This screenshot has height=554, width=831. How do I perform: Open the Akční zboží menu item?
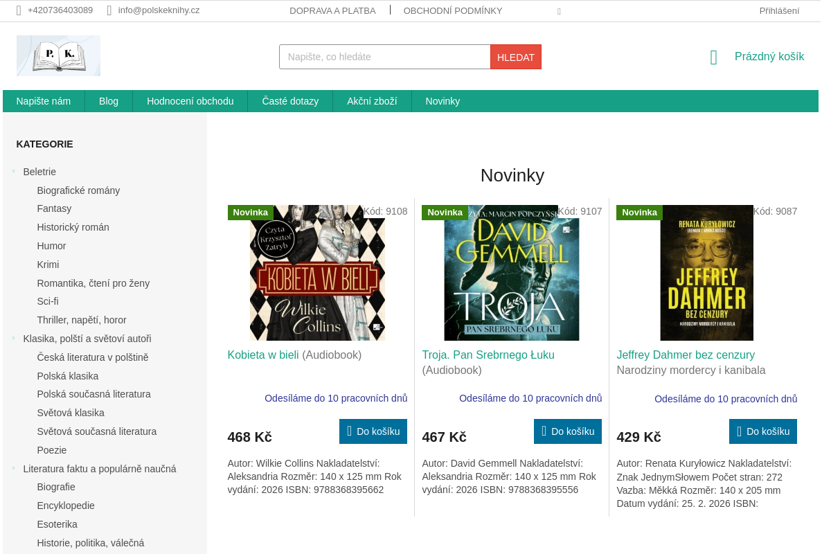point(372,101)
